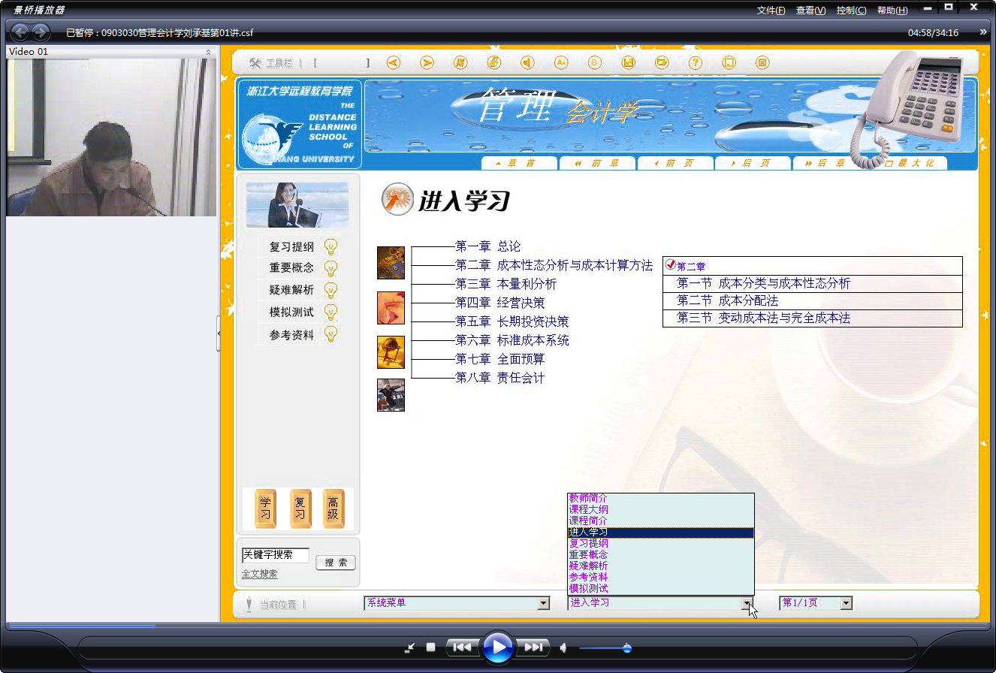
Task: Click the floppy disk save toolbar icon
Action: [x=629, y=63]
